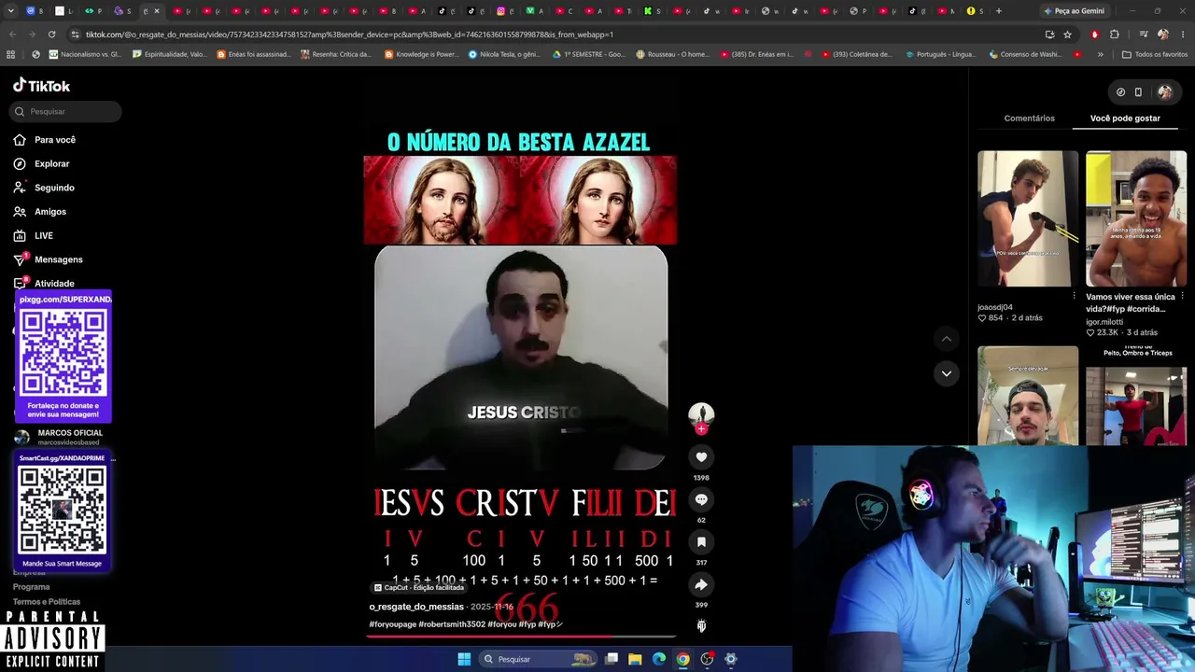Seek on the video progress bar
Image resolution: width=1195 pixels, height=672 pixels.
click(520, 637)
